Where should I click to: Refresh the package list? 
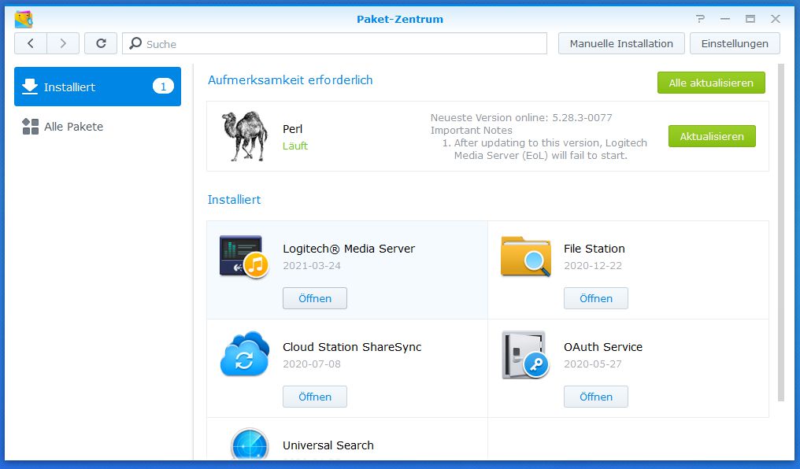tap(101, 43)
